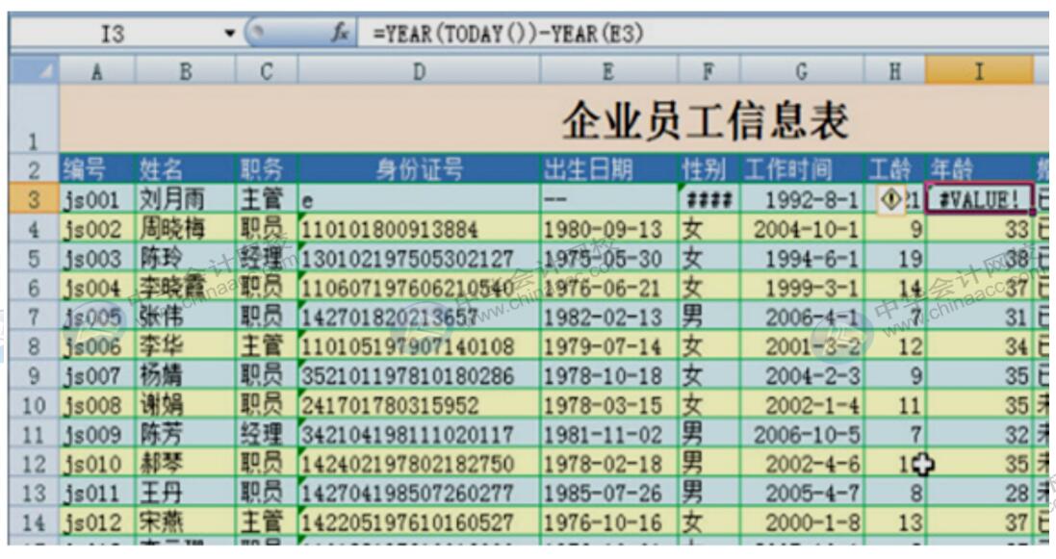This screenshot has width=1056, height=559.
Task: Select row 8 header
Action: click(x=35, y=346)
